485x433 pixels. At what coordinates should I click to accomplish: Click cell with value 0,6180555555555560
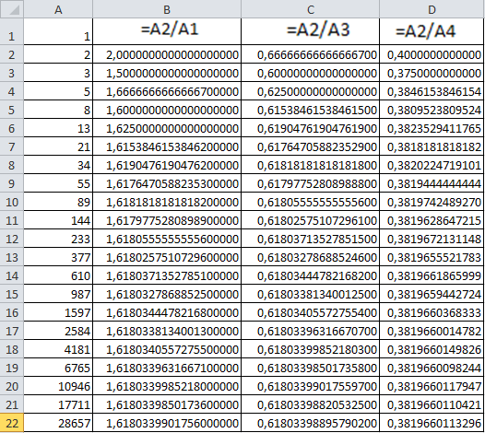coord(310,202)
